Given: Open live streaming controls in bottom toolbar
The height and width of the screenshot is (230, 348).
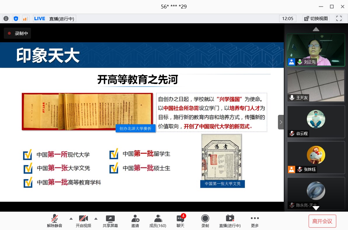Looking at the screenshot, I should tap(230, 221).
